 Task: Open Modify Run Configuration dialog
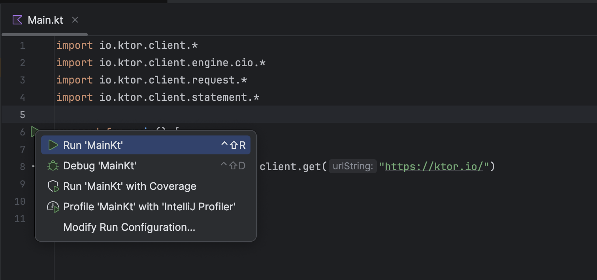128,227
